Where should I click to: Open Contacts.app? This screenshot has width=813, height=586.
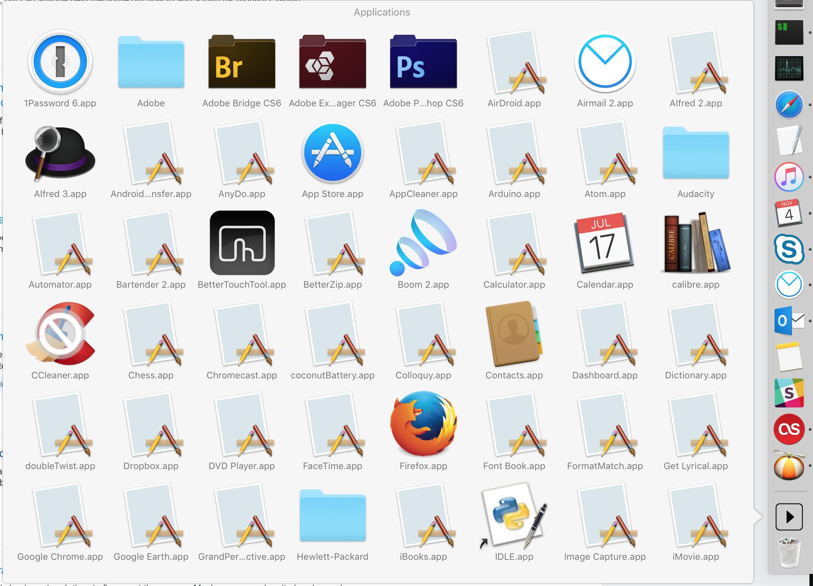(x=514, y=335)
